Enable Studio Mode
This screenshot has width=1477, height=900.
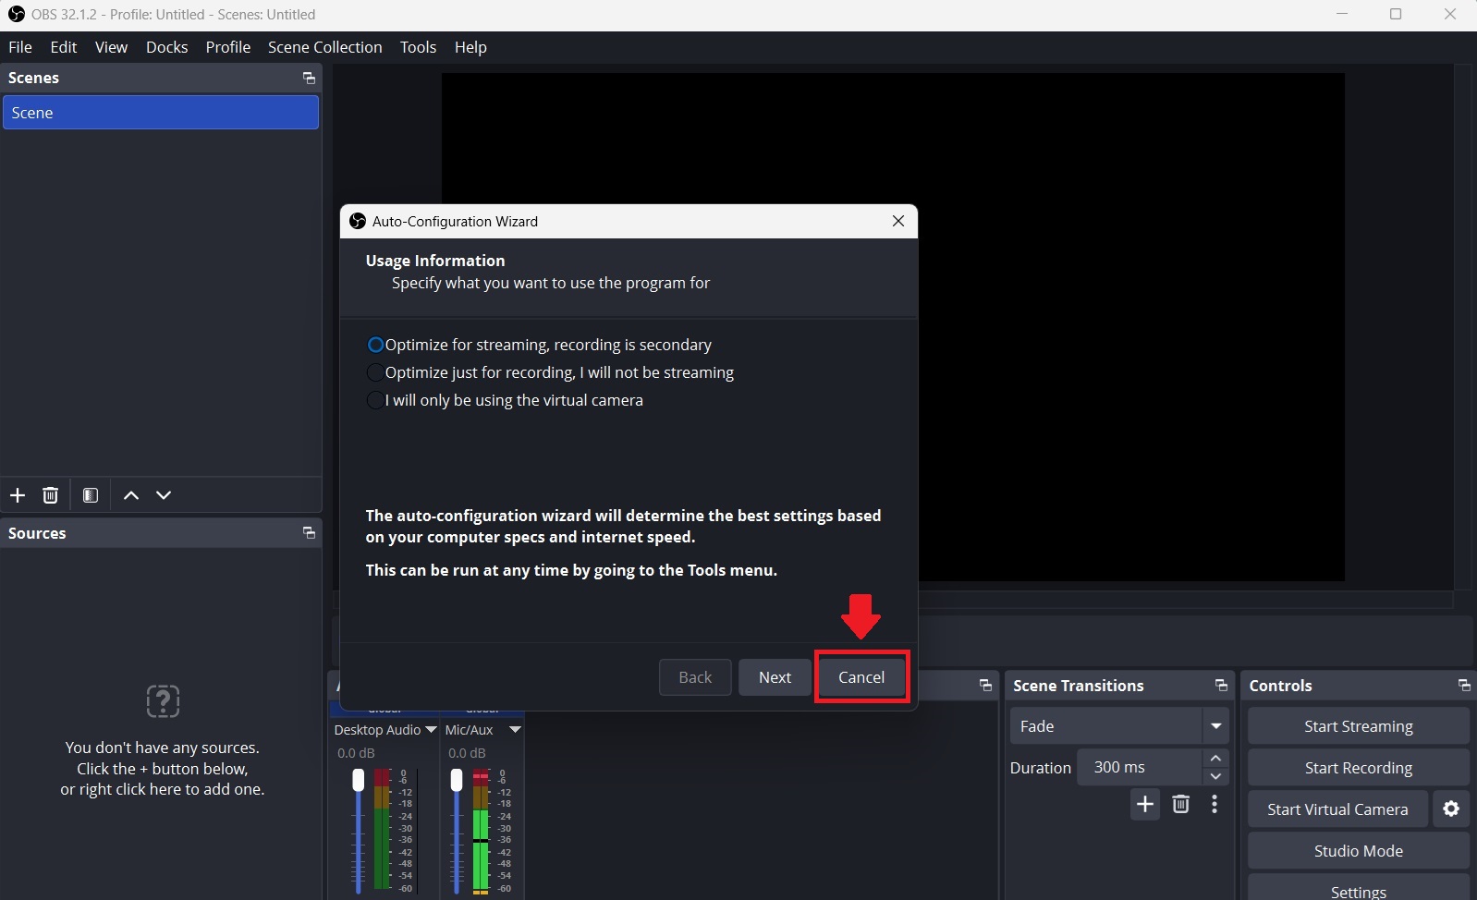(x=1358, y=851)
